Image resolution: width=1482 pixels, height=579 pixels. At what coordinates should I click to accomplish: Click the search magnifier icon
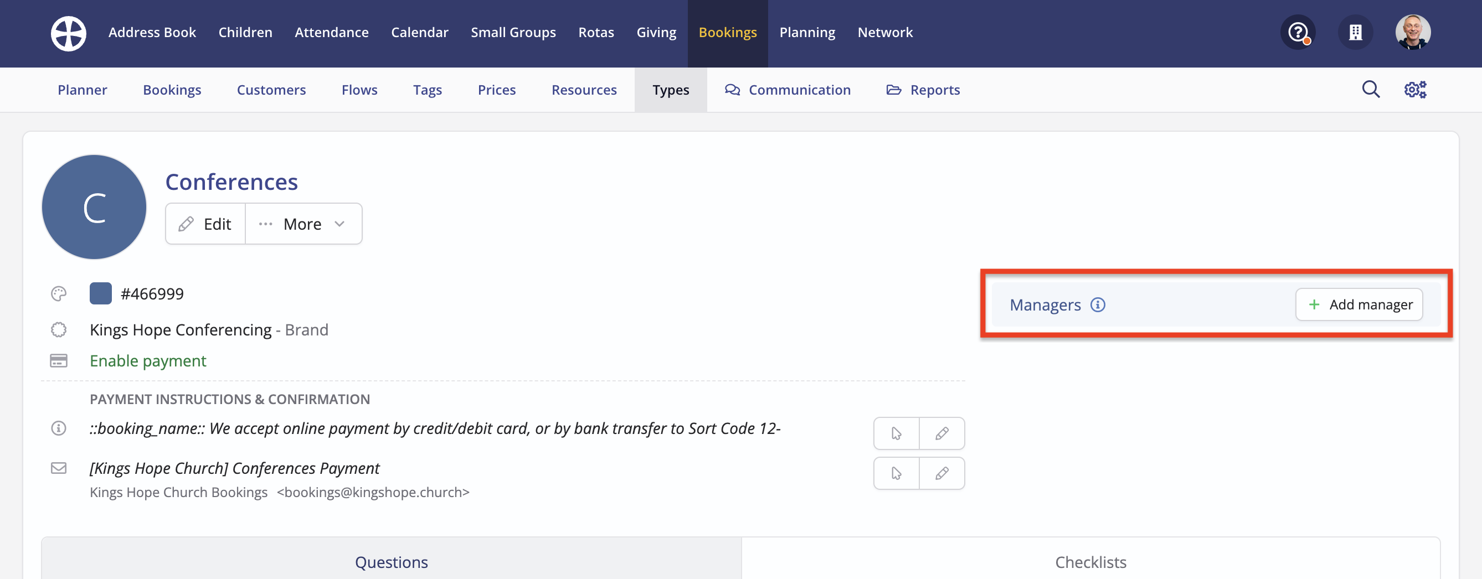point(1371,90)
